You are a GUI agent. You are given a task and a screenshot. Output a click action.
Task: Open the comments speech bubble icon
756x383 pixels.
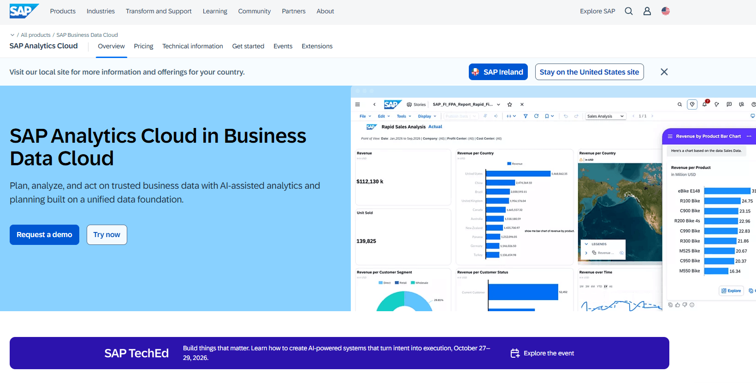point(729,104)
